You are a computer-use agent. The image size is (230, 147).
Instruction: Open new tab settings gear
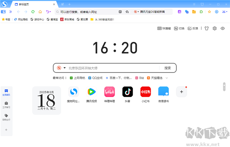pos(215,28)
